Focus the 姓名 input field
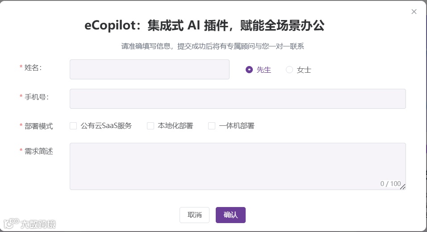This screenshot has height=232, width=427. tap(150, 69)
